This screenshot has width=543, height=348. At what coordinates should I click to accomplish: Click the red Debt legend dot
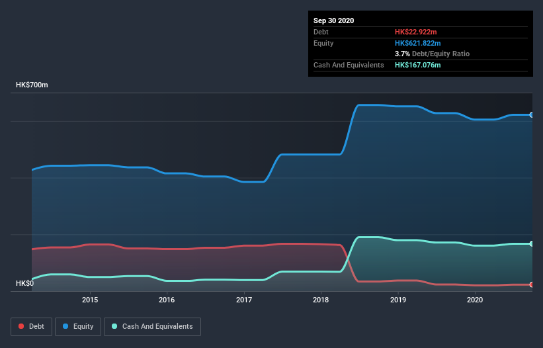click(21, 326)
